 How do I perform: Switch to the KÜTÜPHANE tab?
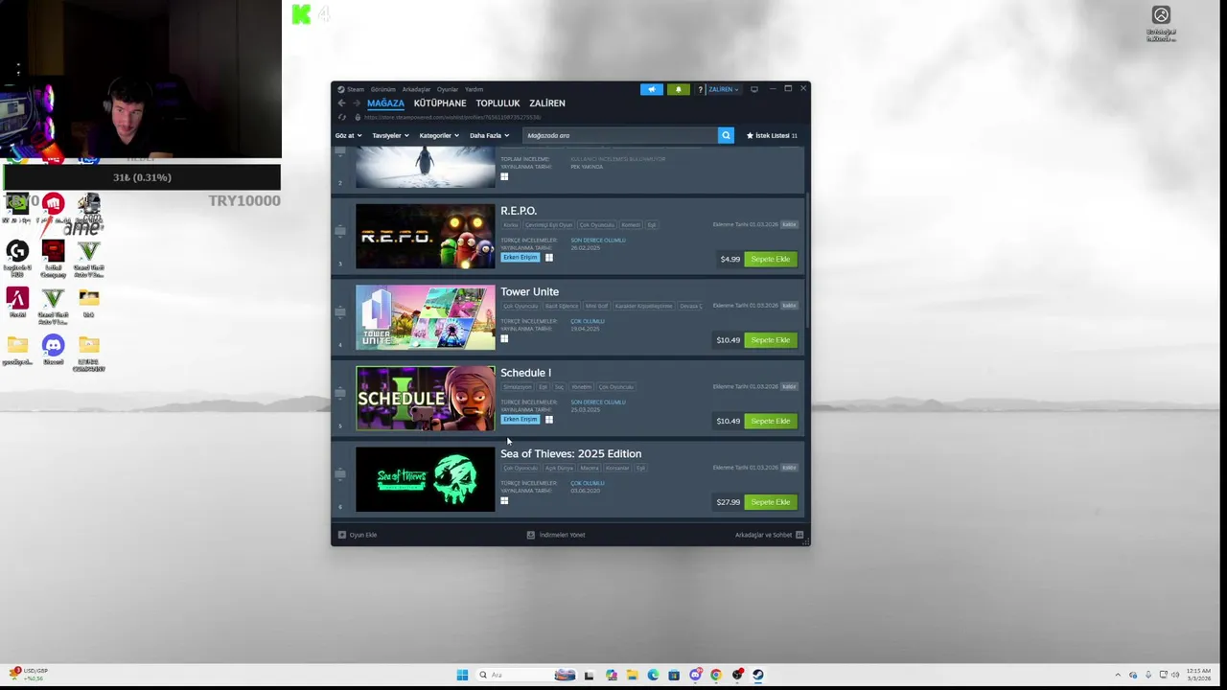tap(440, 103)
